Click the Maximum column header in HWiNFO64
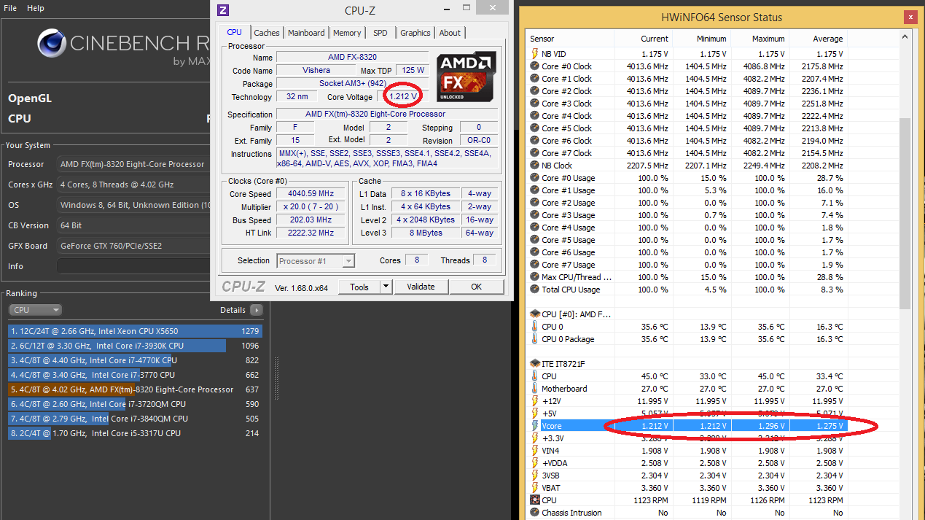This screenshot has height=520, width=925. (760, 39)
